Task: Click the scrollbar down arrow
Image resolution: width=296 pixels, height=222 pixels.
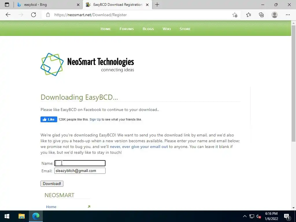Action: 294,208
